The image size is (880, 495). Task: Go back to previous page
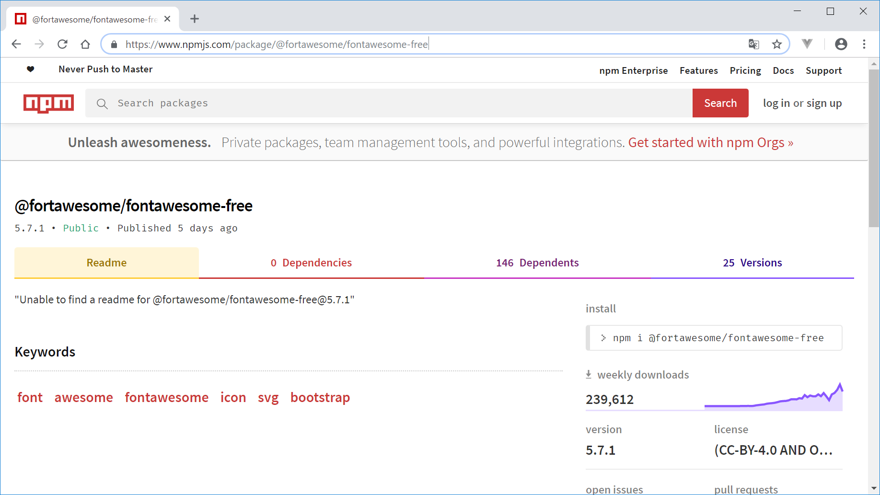(16, 45)
